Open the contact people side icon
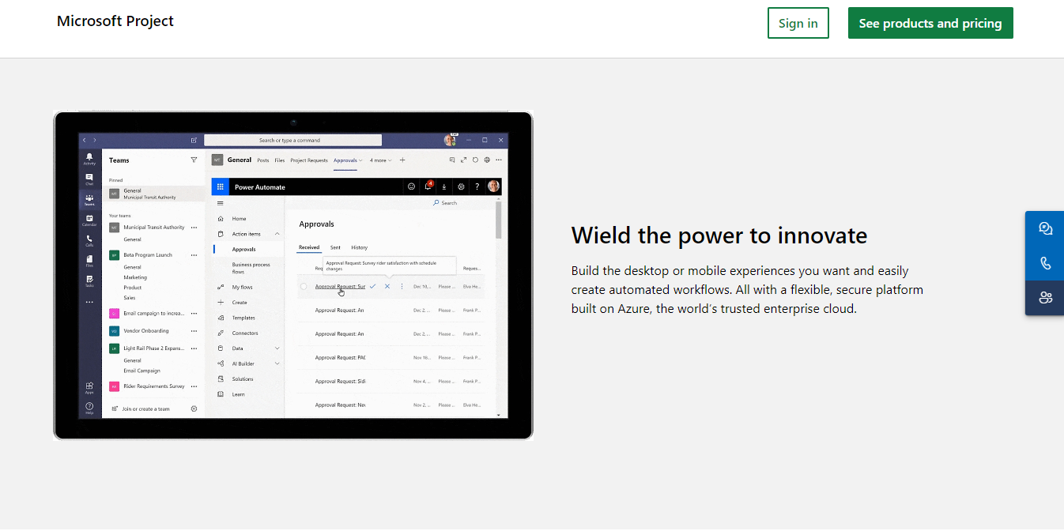The height and width of the screenshot is (531, 1064). [1046, 298]
